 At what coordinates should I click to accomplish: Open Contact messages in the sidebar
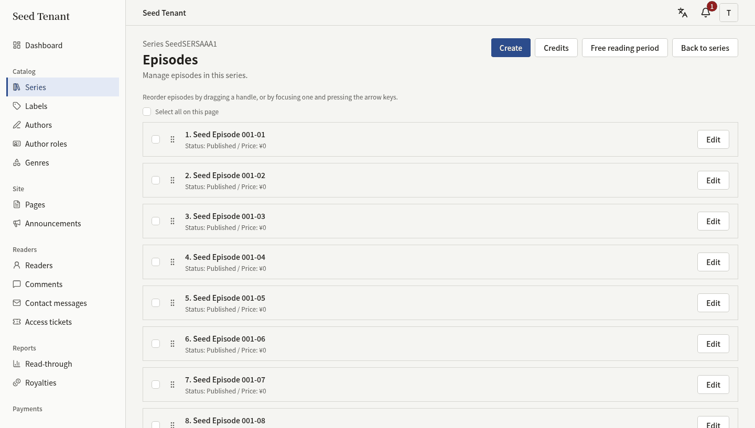(63, 303)
